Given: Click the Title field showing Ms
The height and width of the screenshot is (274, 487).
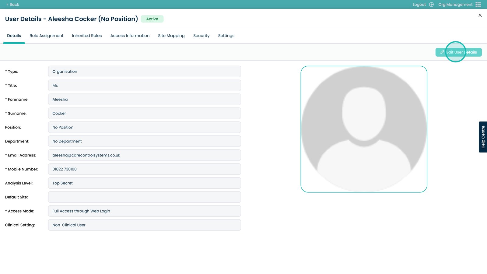Looking at the screenshot, I should (x=144, y=86).
